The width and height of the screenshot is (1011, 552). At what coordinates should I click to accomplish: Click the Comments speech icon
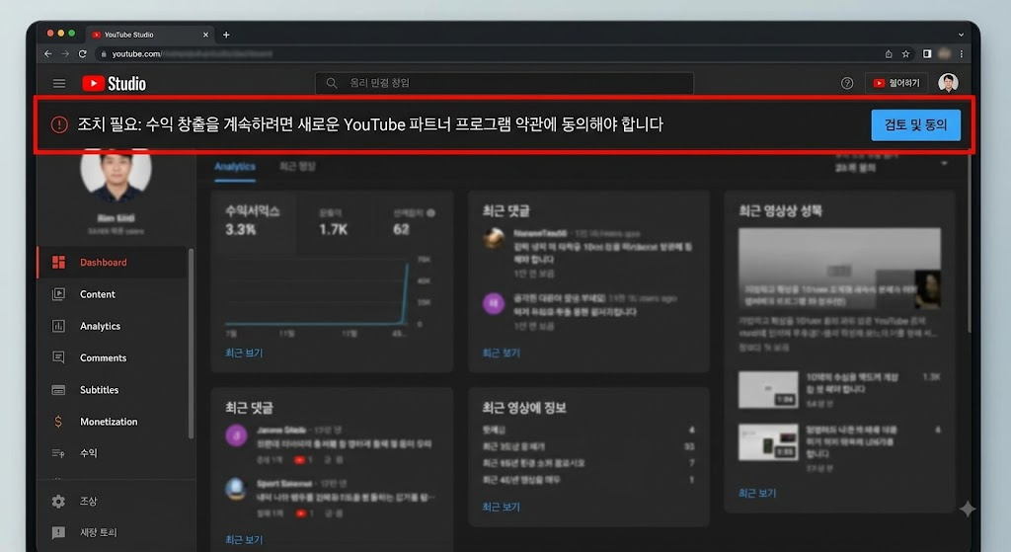pyautogui.click(x=58, y=357)
